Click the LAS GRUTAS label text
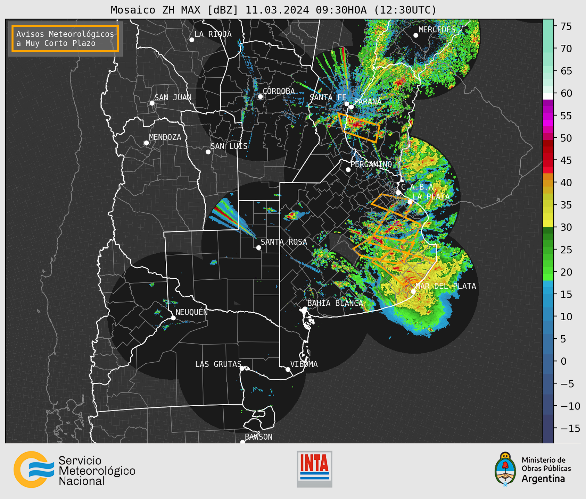Viewport: 586px width, 499px height. click(x=218, y=364)
